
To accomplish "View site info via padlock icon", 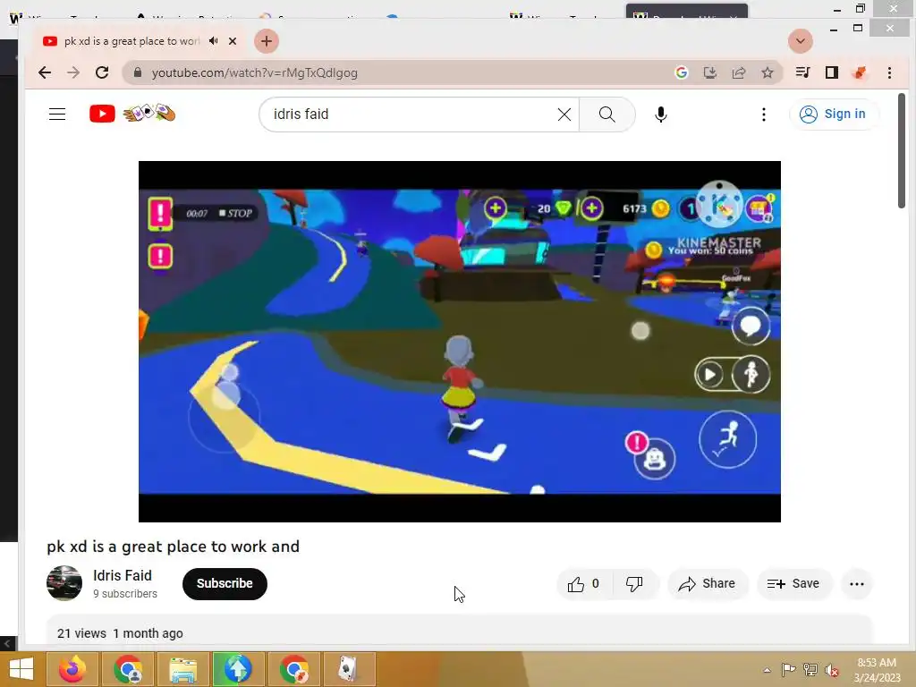I will [138, 72].
